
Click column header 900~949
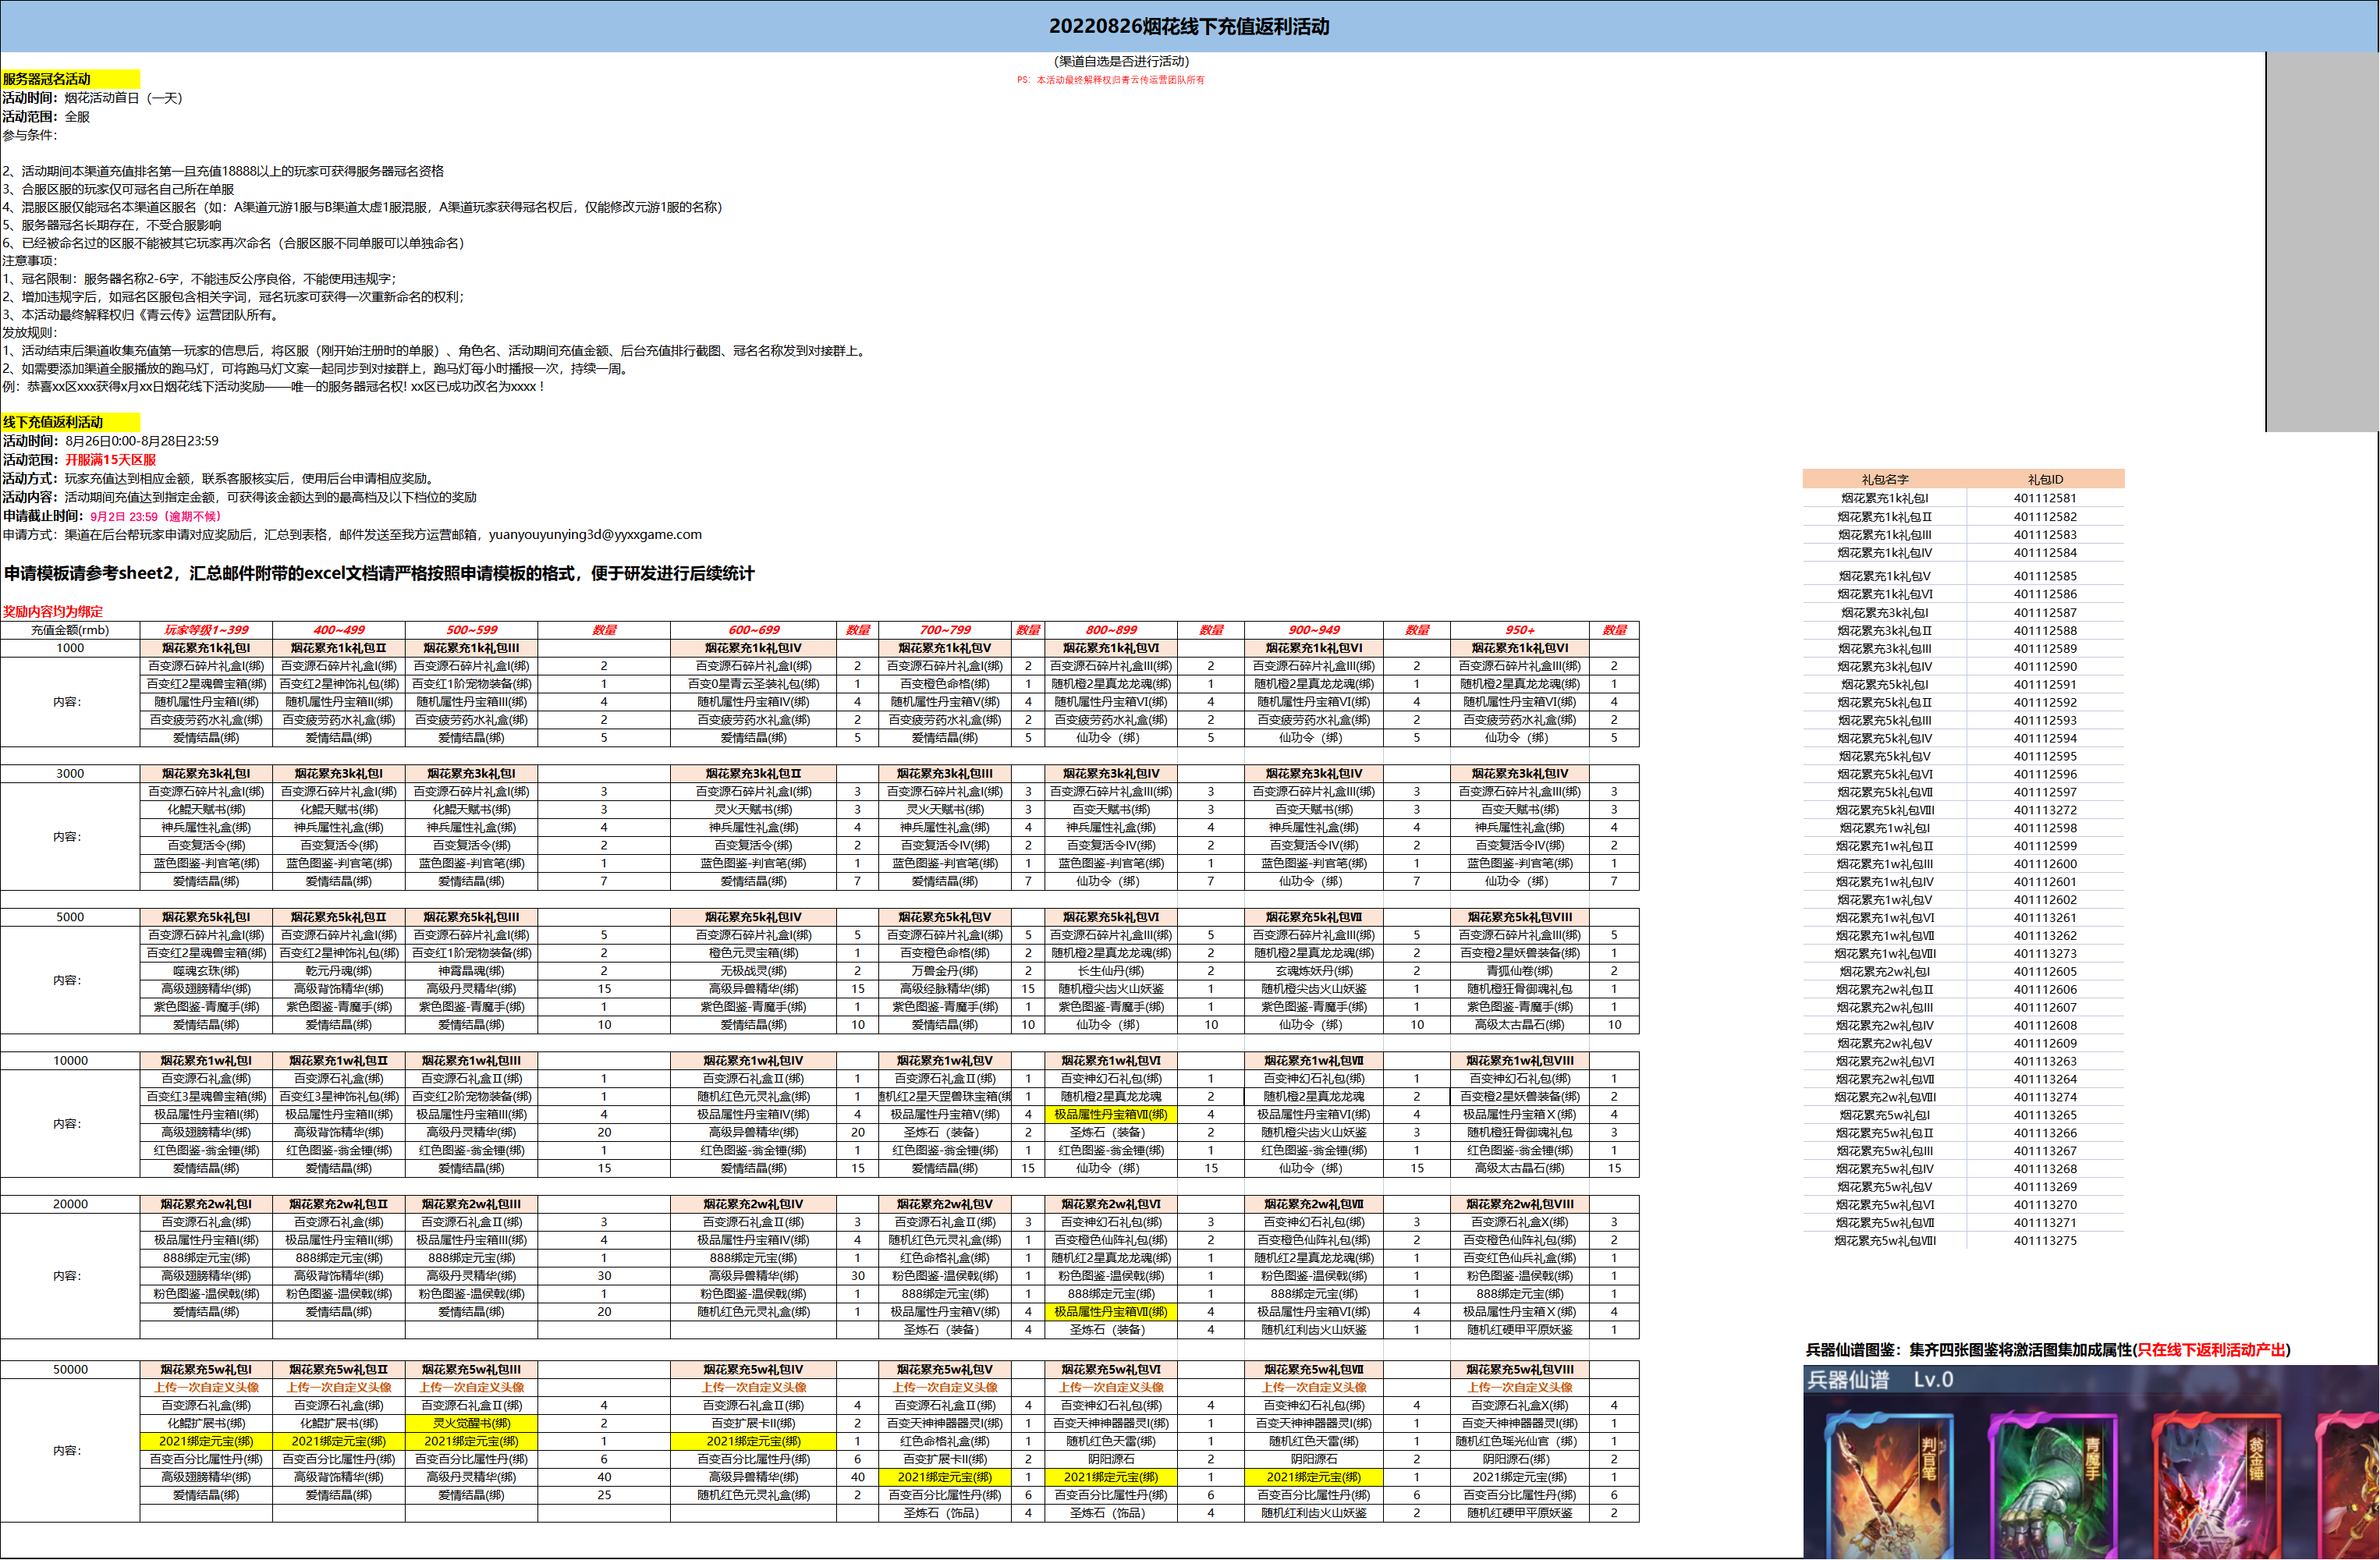tap(1314, 630)
